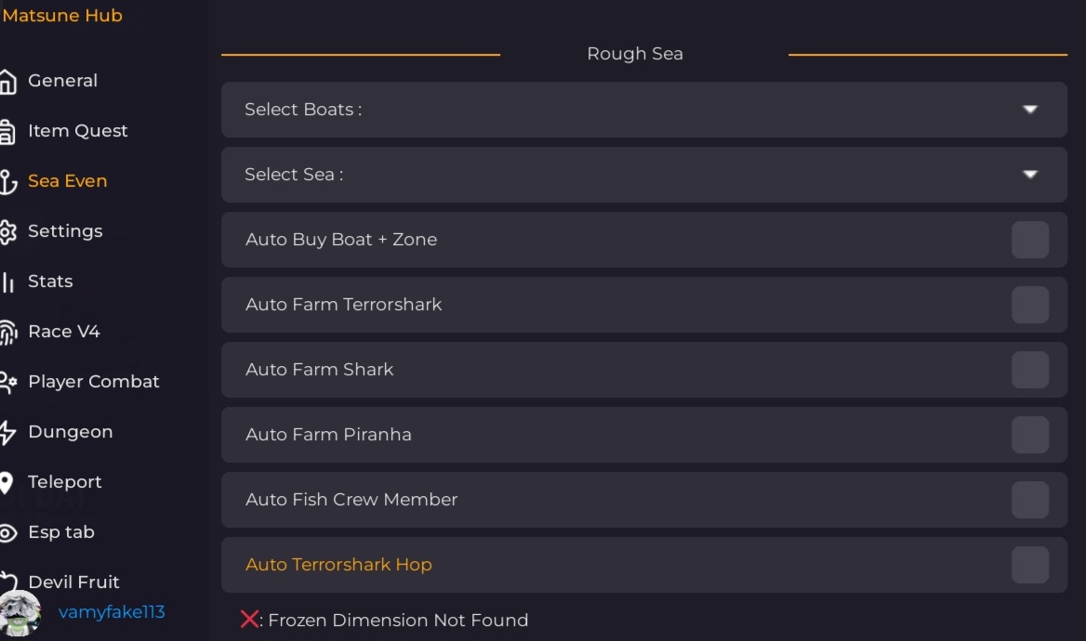This screenshot has width=1086, height=641.
Task: Click the bar chart Stats icon
Action: [7, 282]
